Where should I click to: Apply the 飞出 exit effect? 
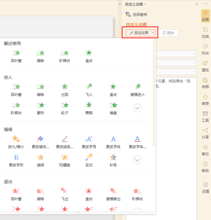pyautogui.click(x=65, y=194)
